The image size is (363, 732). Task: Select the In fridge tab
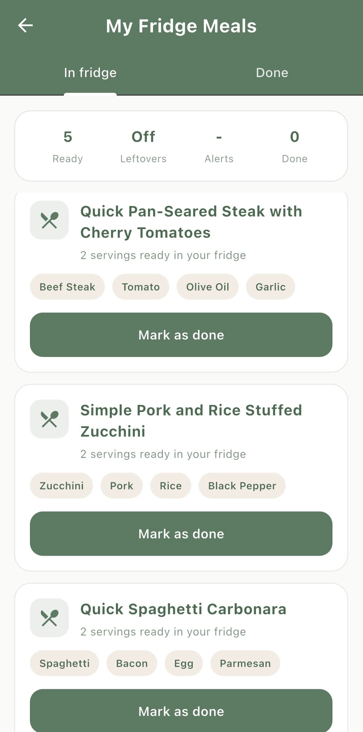tap(90, 73)
